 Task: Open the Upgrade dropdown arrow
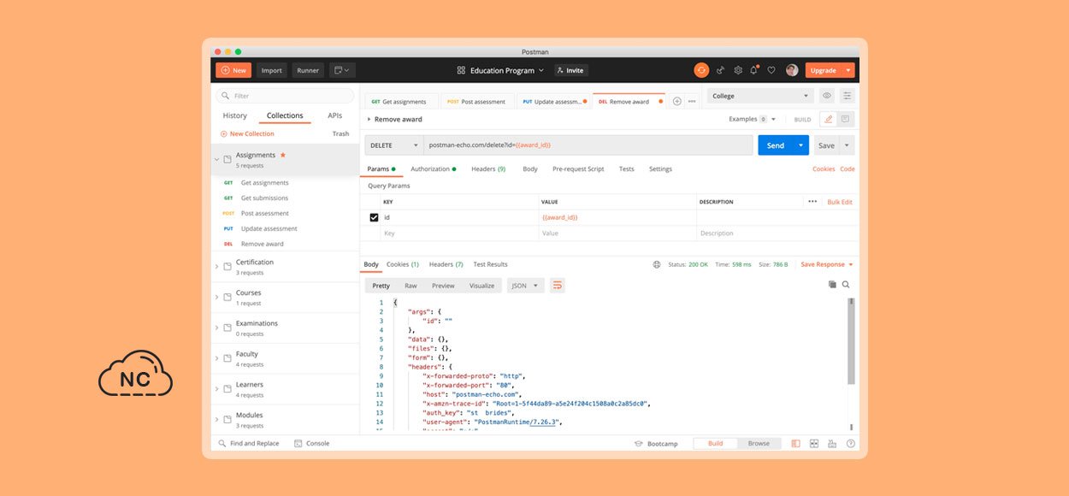coord(848,70)
